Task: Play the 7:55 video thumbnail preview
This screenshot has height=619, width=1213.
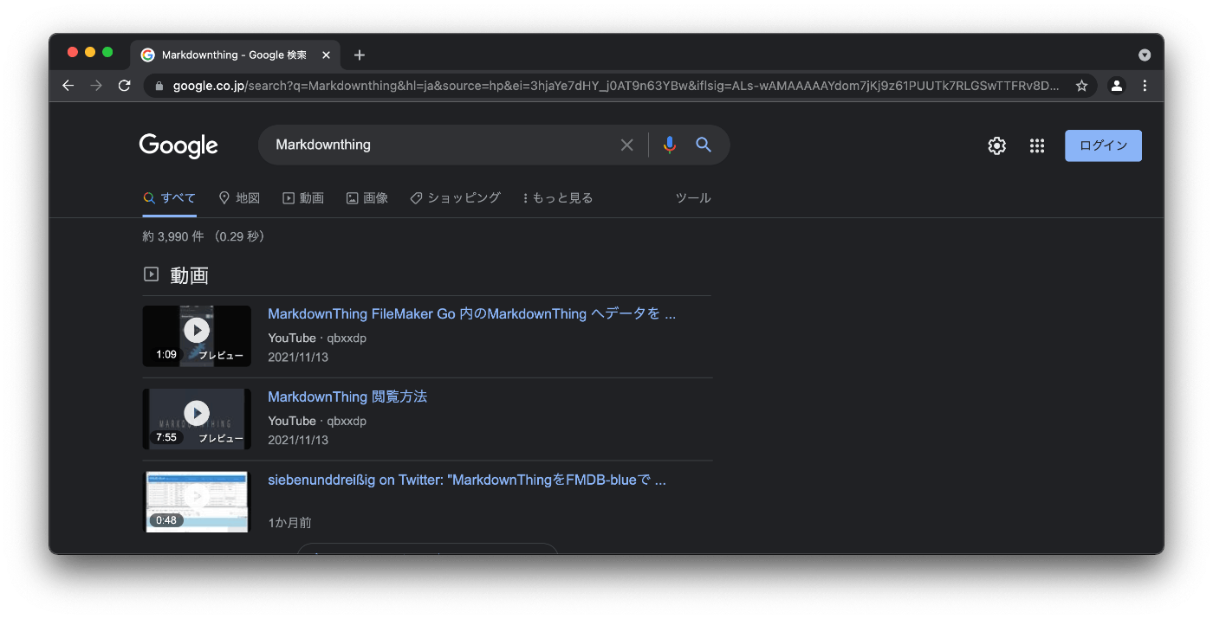Action: [197, 419]
